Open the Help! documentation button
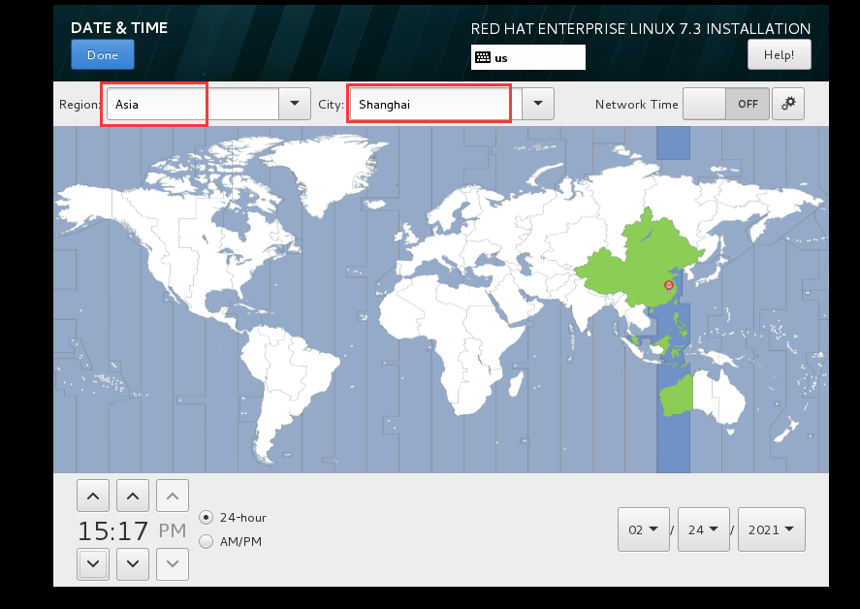The image size is (860, 609). coord(779,55)
